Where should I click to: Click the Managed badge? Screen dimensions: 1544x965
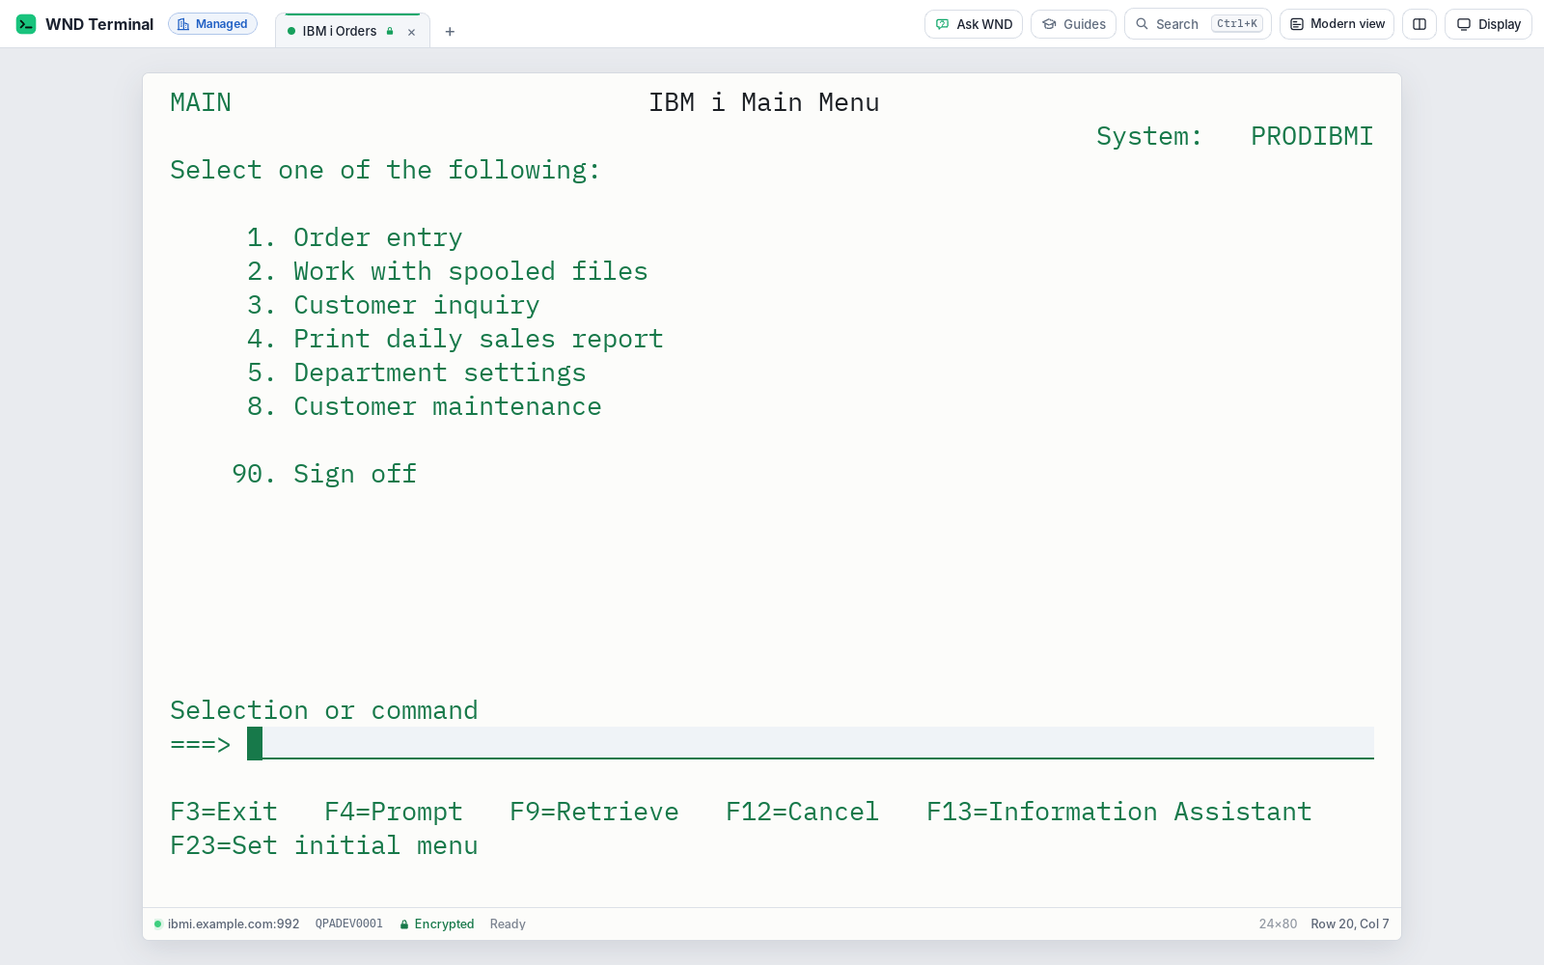pyautogui.click(x=212, y=24)
